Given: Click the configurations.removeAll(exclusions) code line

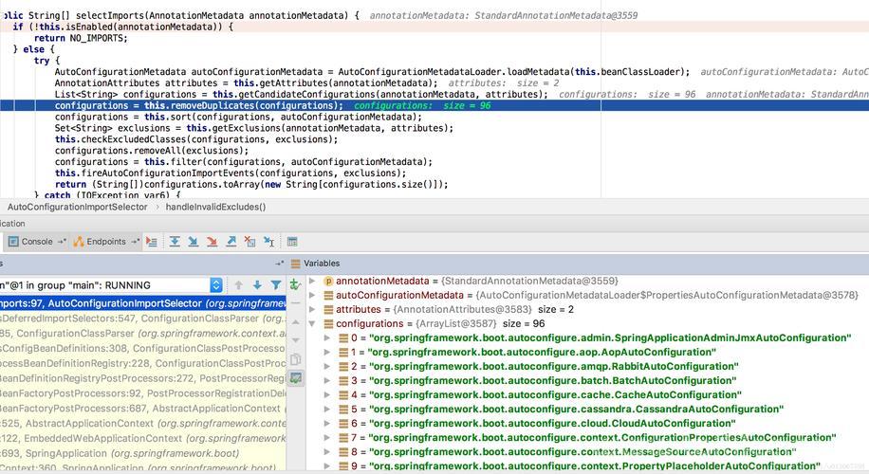Looking at the screenshot, I should (152, 151).
